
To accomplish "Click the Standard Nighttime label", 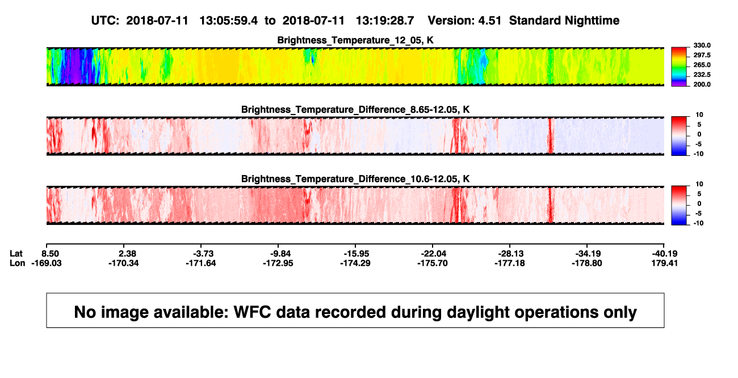I will click(x=564, y=20).
